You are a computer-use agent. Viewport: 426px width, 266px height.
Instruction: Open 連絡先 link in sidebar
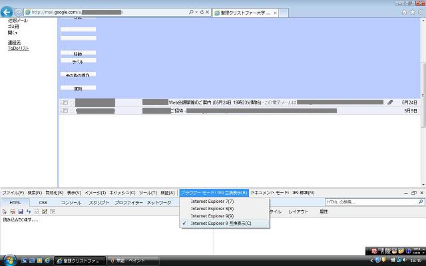coord(14,43)
